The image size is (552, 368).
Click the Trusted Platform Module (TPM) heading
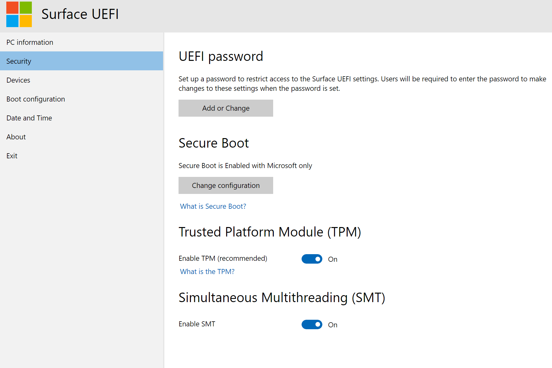(270, 232)
